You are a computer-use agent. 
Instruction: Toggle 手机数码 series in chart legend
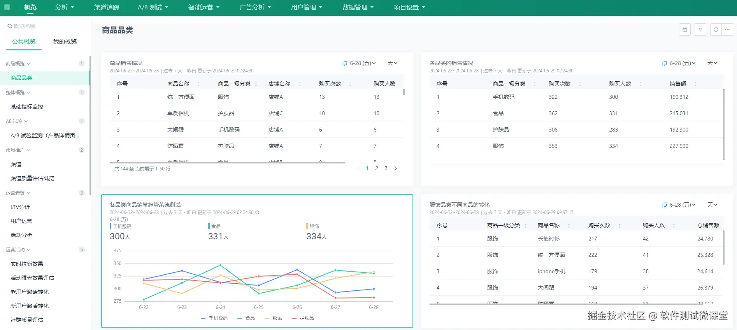coord(214,318)
